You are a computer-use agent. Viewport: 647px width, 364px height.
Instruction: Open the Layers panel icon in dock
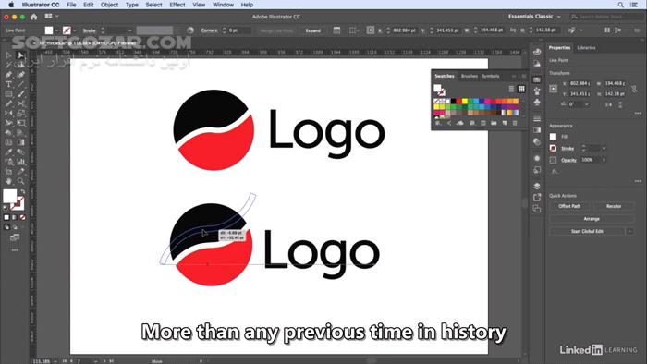[x=537, y=186]
